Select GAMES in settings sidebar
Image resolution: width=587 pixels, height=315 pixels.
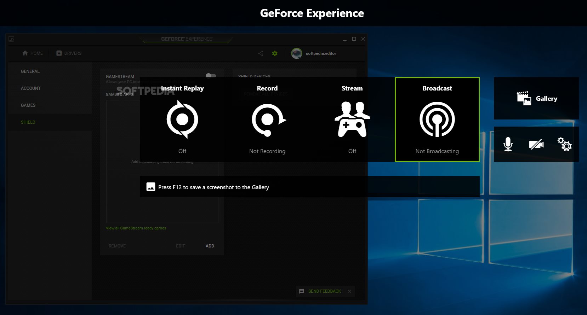[28, 105]
